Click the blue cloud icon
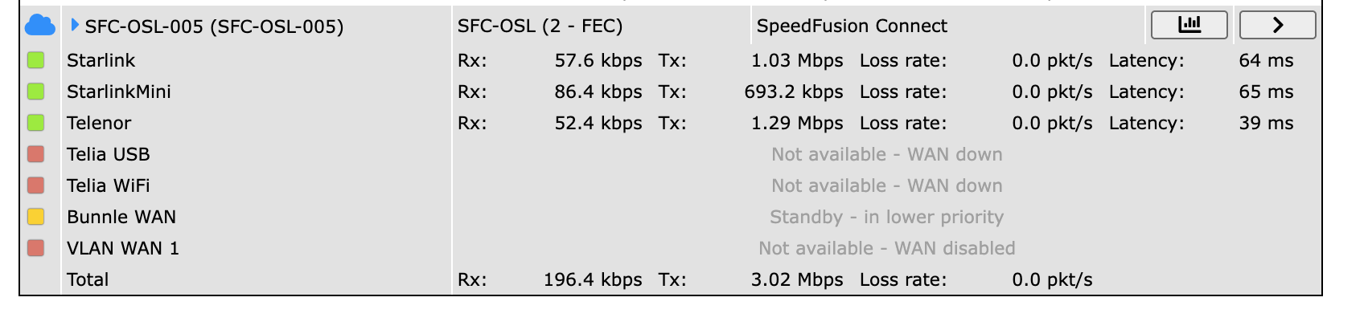 39,26
